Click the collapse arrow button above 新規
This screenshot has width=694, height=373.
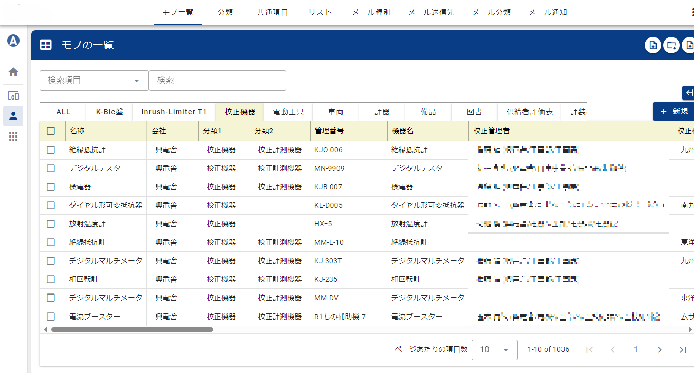(688, 93)
